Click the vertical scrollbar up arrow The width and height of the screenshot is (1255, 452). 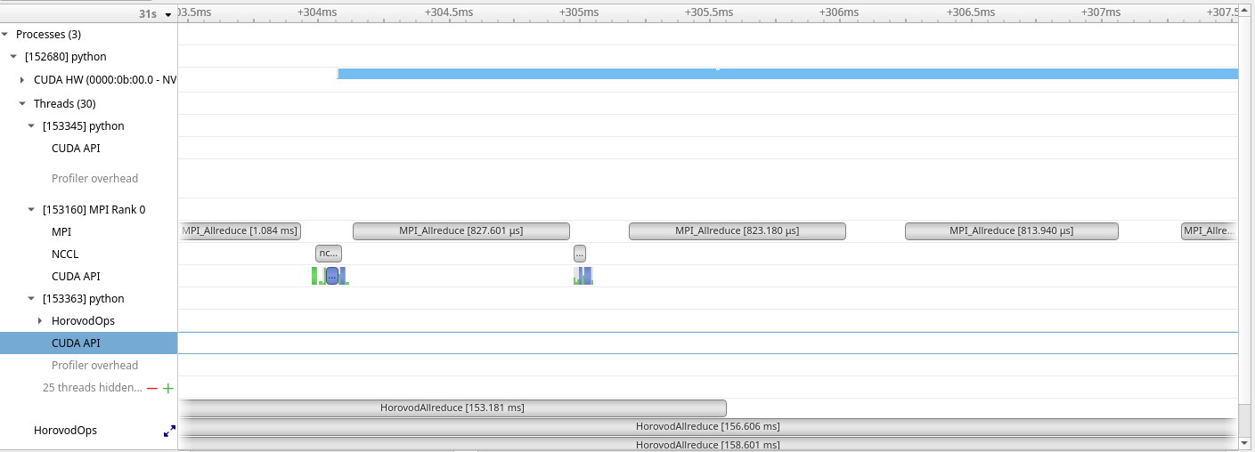click(x=1246, y=11)
